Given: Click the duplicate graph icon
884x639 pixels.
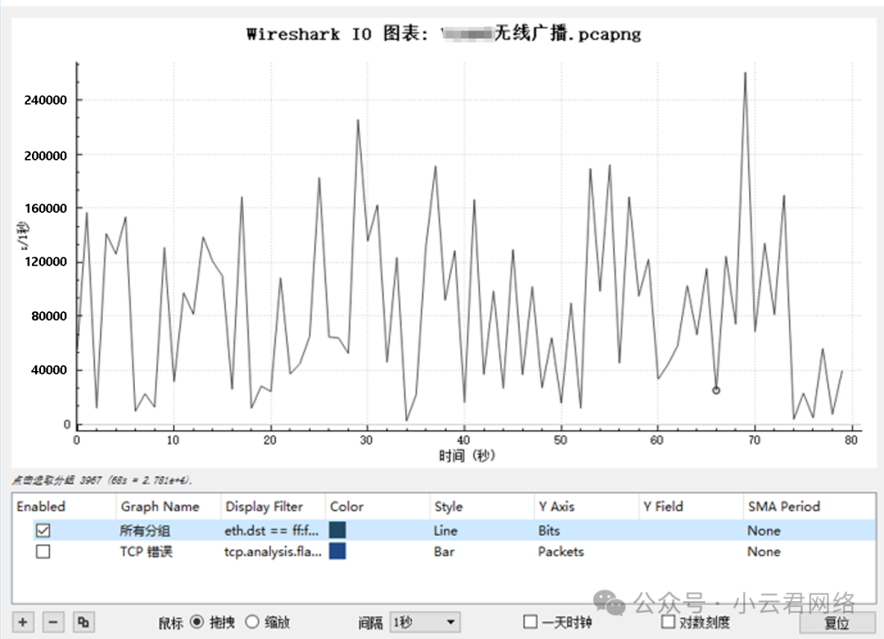Looking at the screenshot, I should [83, 623].
